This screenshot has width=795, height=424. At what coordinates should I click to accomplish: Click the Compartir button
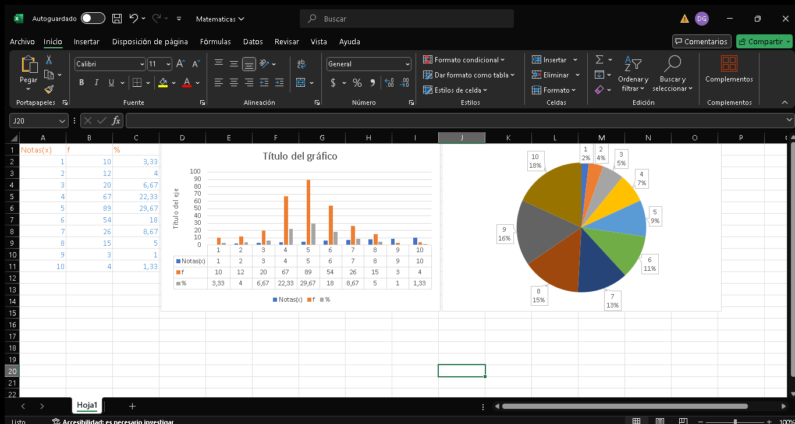point(764,41)
